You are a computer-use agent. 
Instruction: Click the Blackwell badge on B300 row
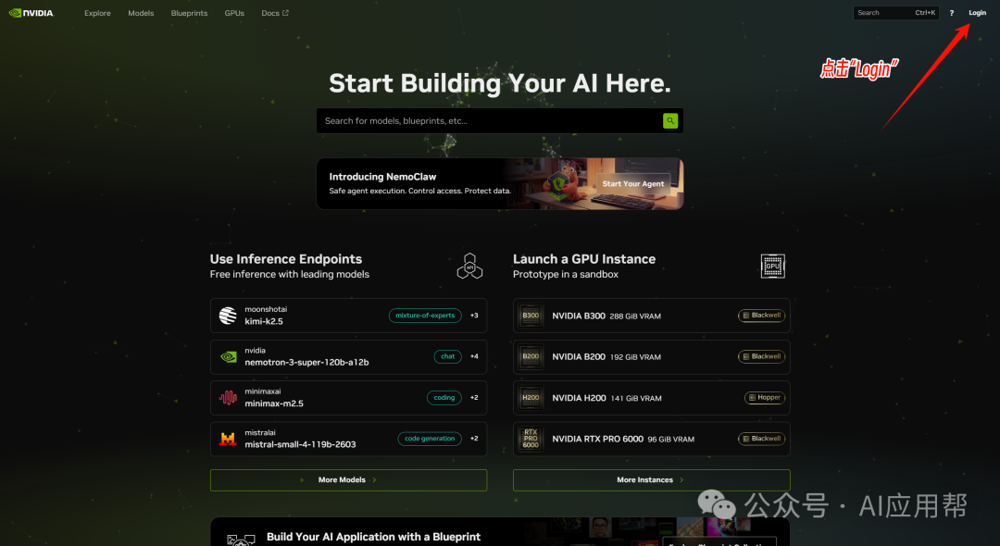pos(761,316)
